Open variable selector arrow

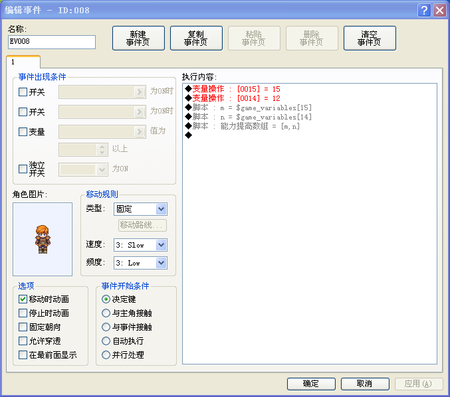[139, 131]
